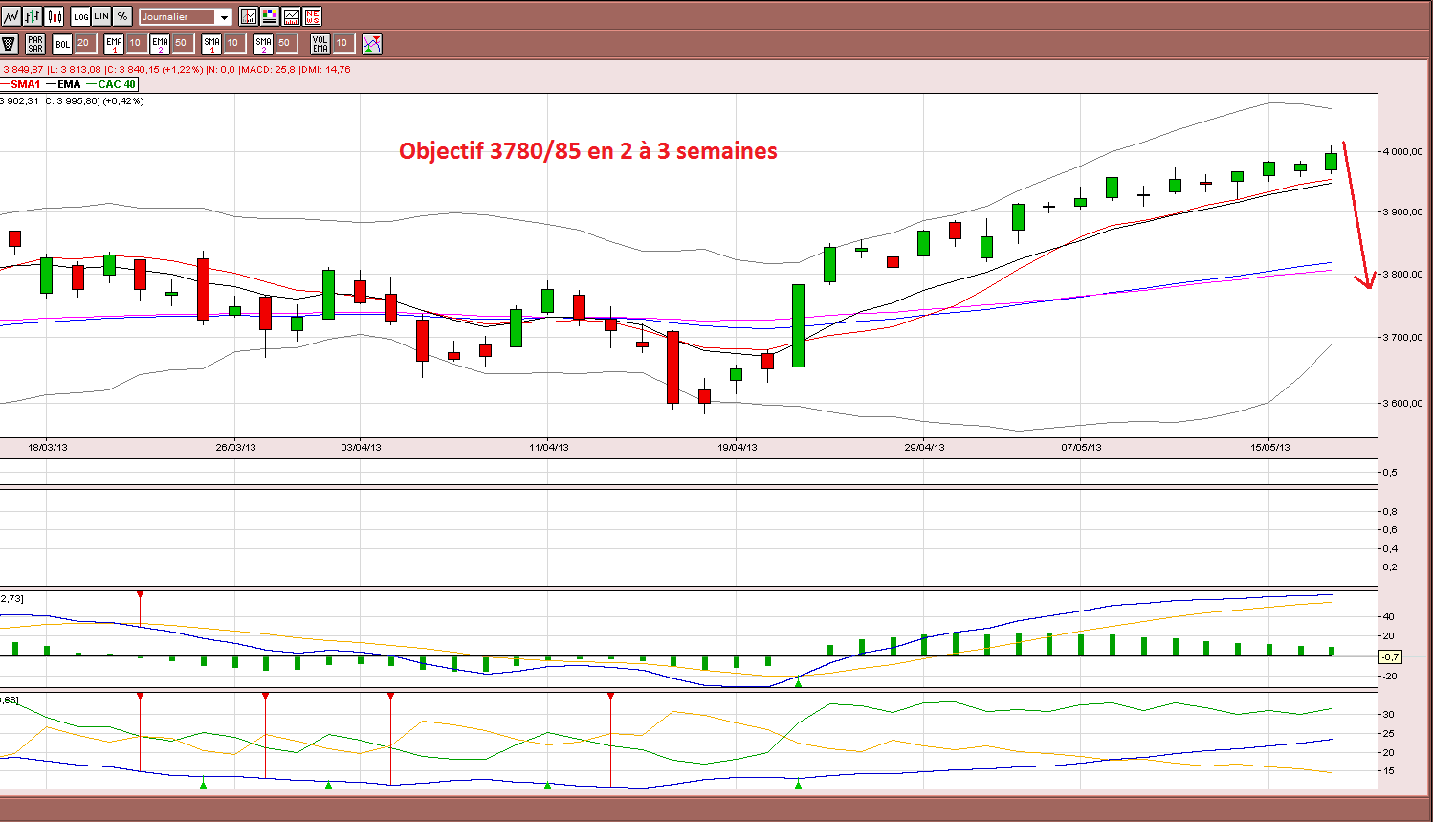1433x822 pixels.
Task: Click the 3 800,00 price axis label
Action: [1403, 274]
